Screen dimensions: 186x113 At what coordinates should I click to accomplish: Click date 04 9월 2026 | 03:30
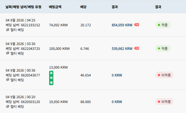point(20,44)
